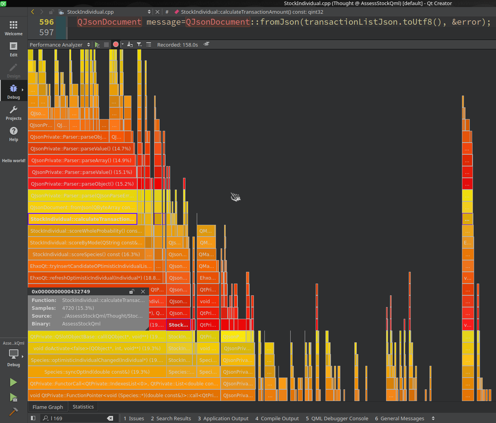Click the hash symbol in editor toolbar
This screenshot has width=496, height=423.
[167, 12]
